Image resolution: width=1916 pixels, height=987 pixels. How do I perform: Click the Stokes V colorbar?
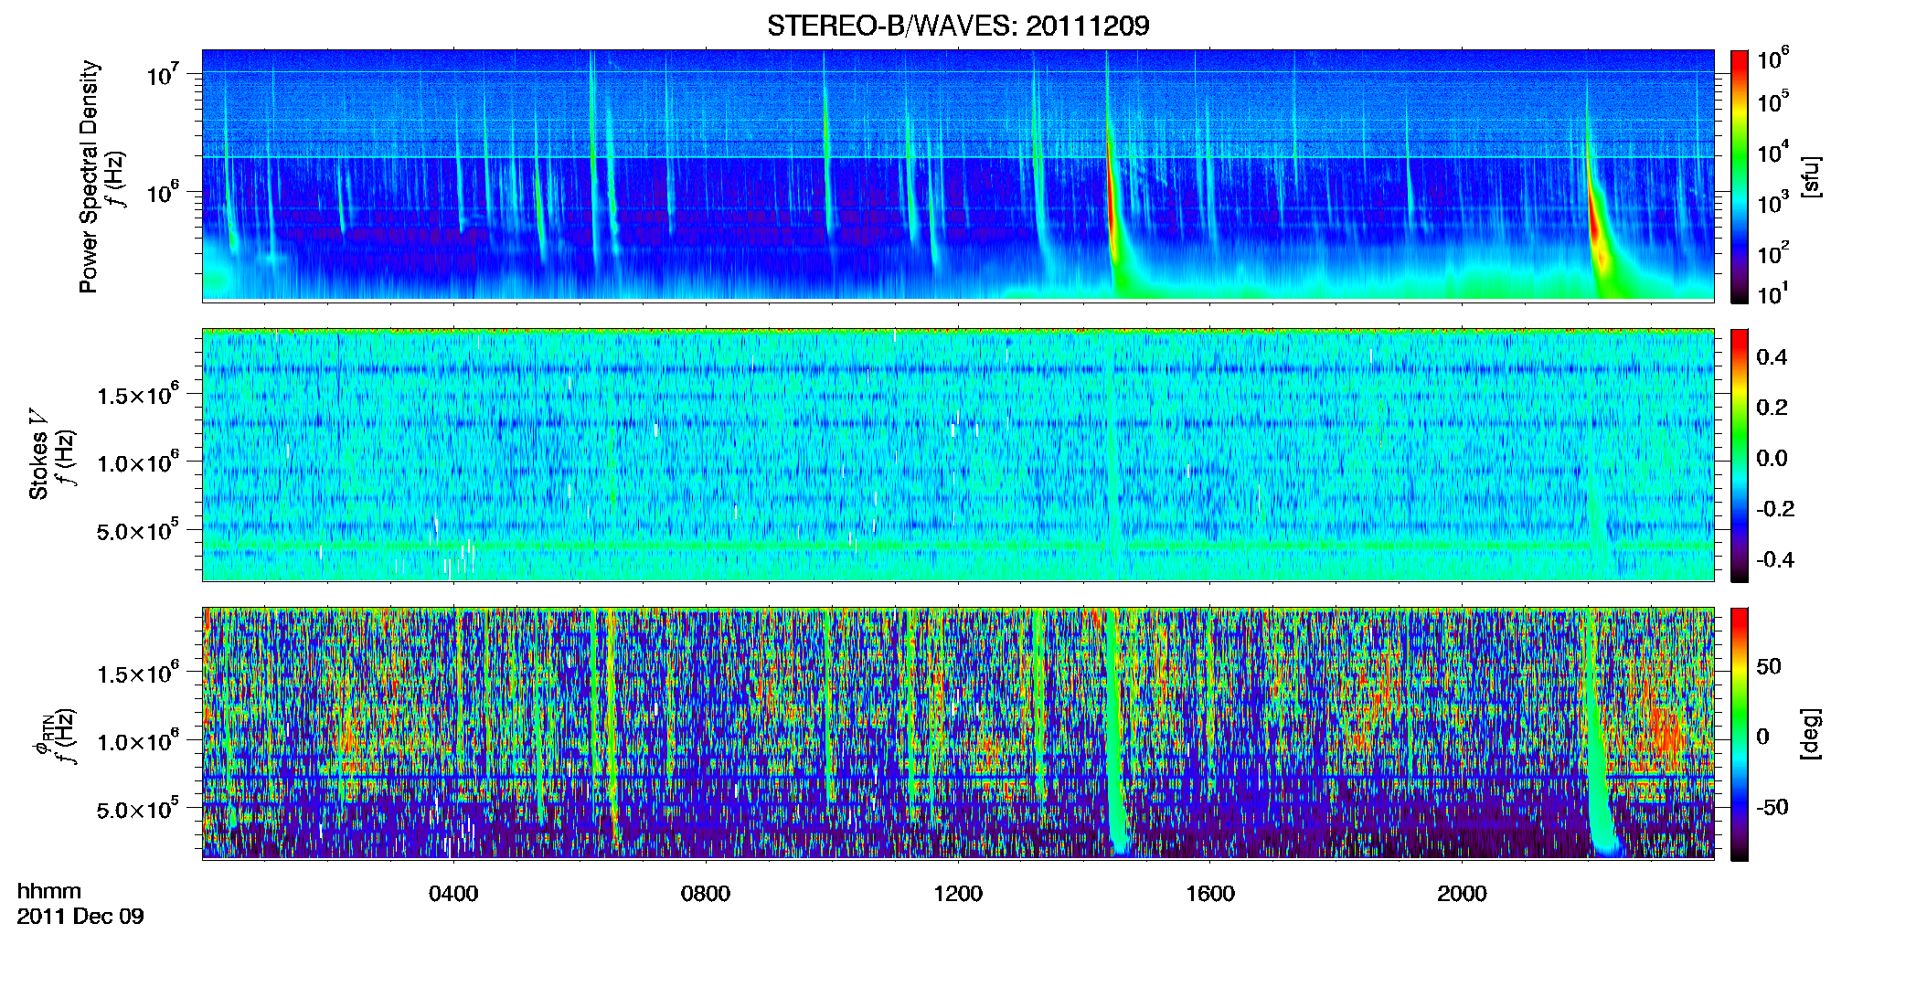coord(1740,455)
